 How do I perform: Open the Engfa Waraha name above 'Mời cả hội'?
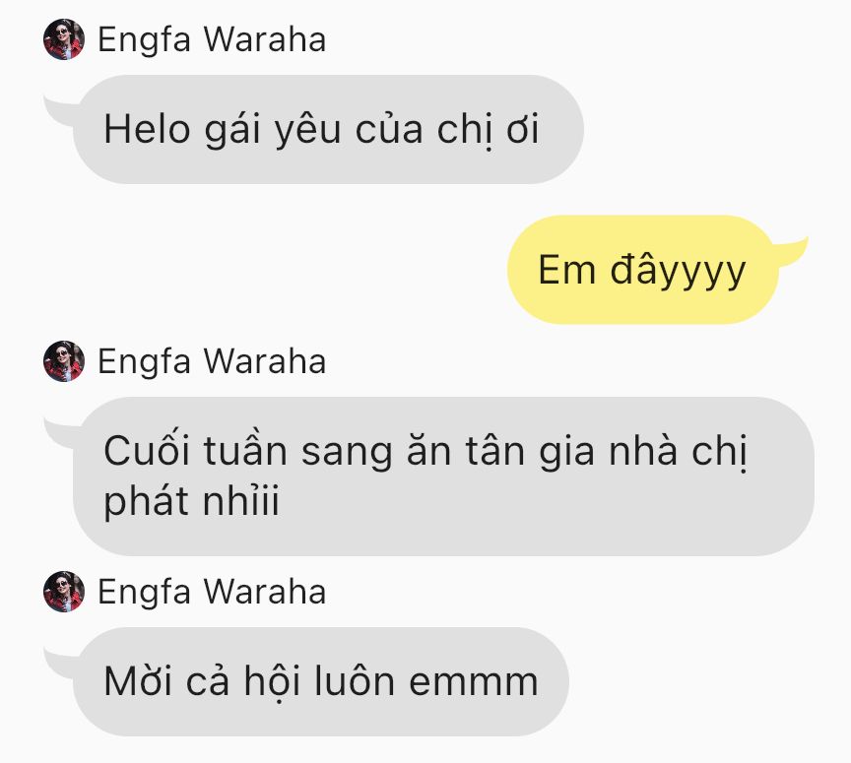pyautogui.click(x=212, y=592)
